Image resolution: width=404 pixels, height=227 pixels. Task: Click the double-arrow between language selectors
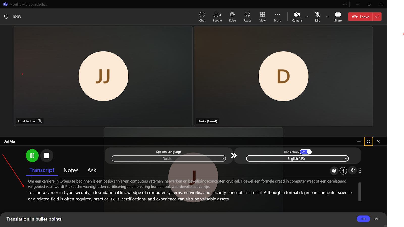234,156
